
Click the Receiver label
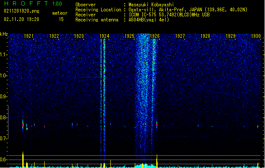pos(86,15)
